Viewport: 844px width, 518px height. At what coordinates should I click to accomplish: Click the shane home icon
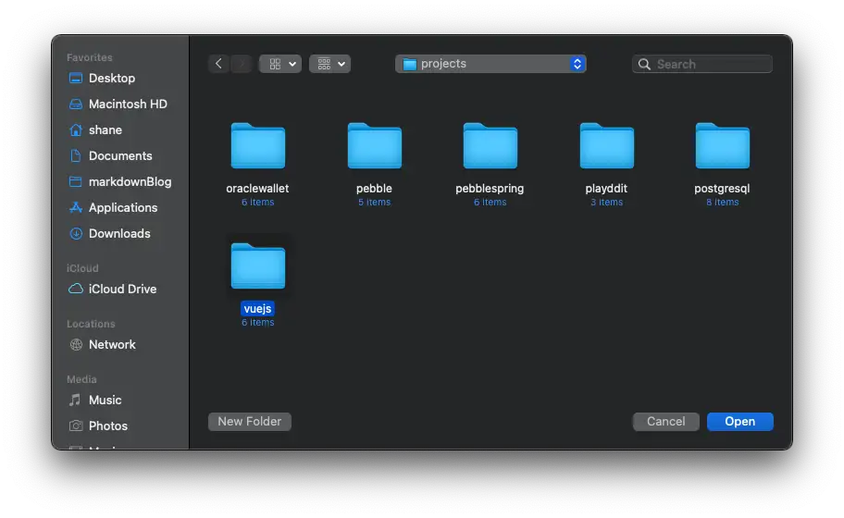[x=76, y=129]
